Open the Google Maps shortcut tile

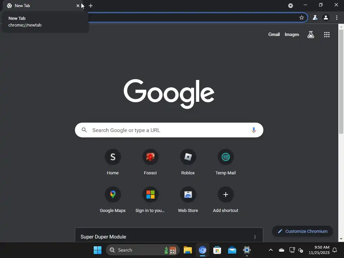click(x=113, y=200)
